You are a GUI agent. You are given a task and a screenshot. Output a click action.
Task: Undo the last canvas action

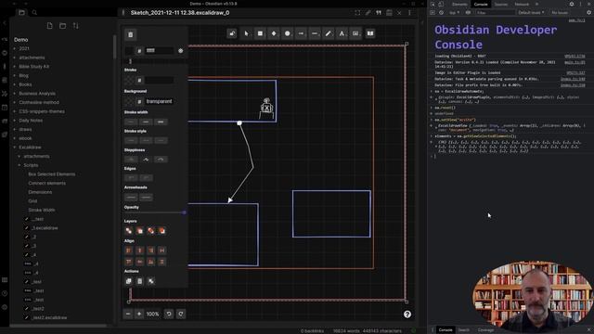click(169, 314)
